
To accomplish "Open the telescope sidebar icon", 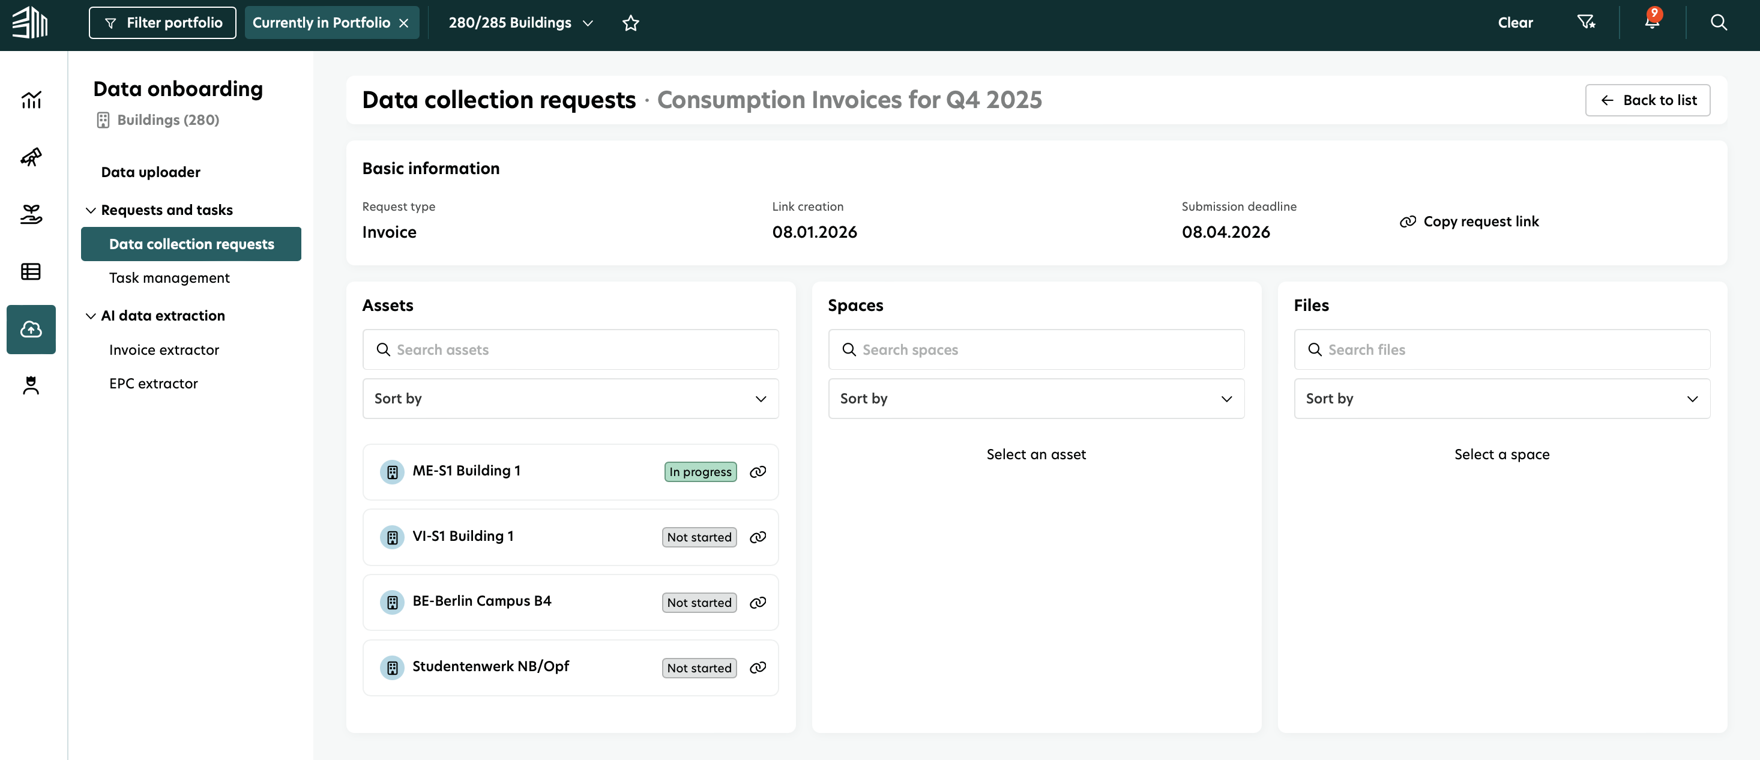I will click(x=31, y=157).
